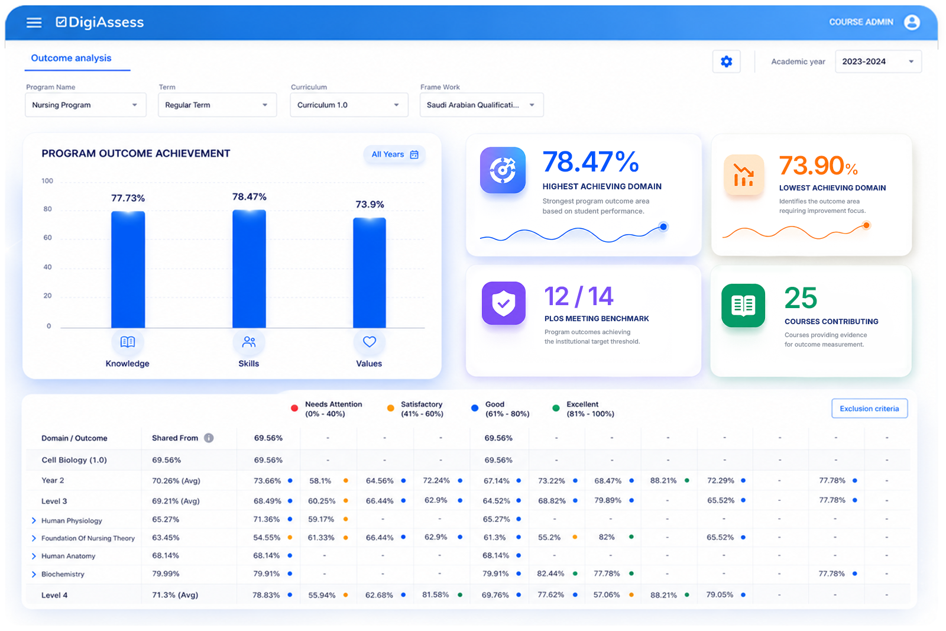
Task: Open the hamburger navigation menu
Action: 34,22
